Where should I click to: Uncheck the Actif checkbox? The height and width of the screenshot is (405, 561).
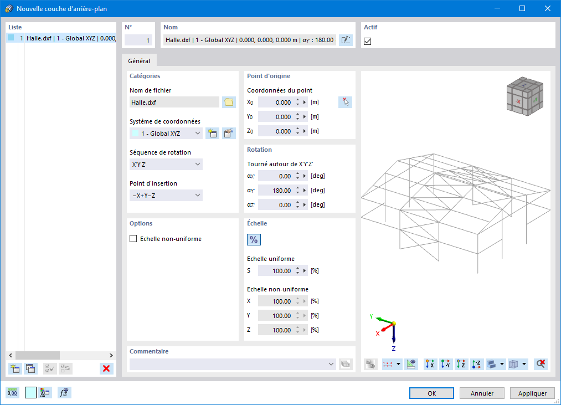367,41
